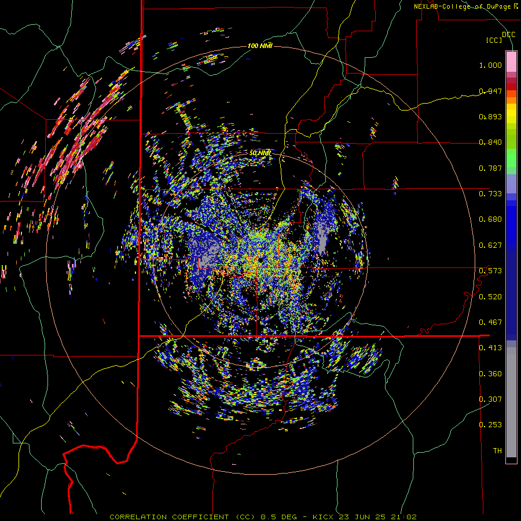Select the 0.360 color scale label

pyautogui.click(x=490, y=374)
